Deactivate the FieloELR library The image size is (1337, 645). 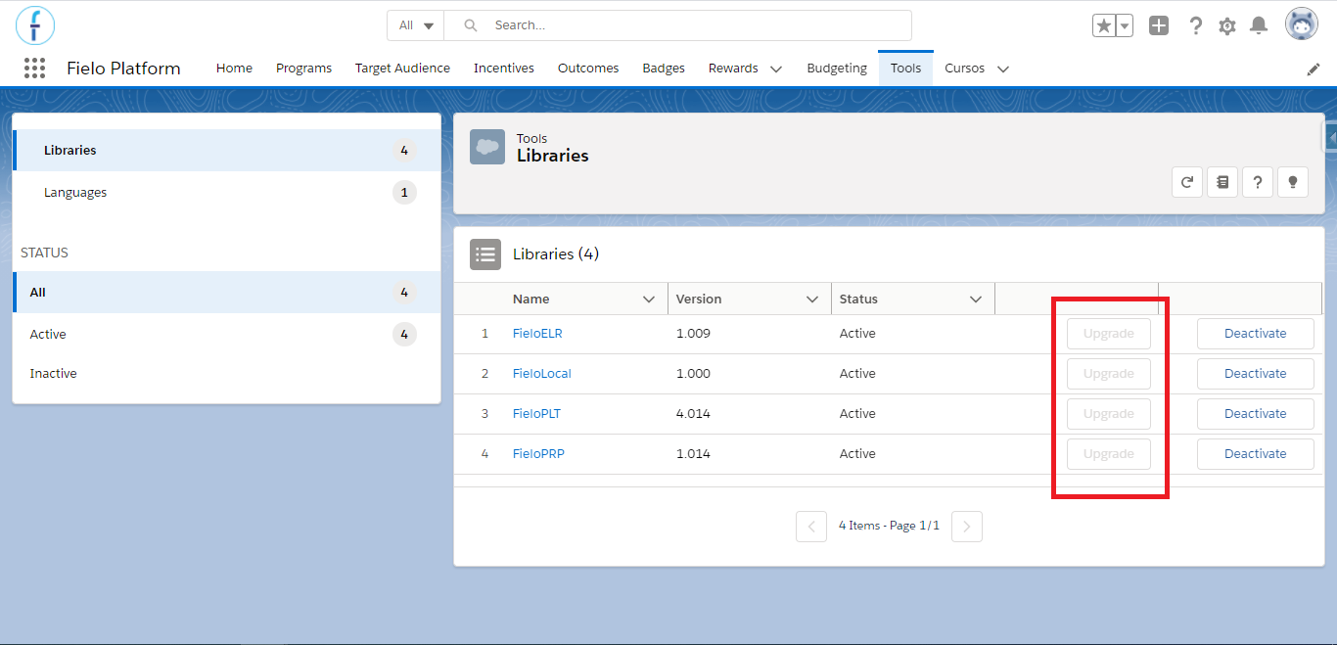tap(1256, 334)
